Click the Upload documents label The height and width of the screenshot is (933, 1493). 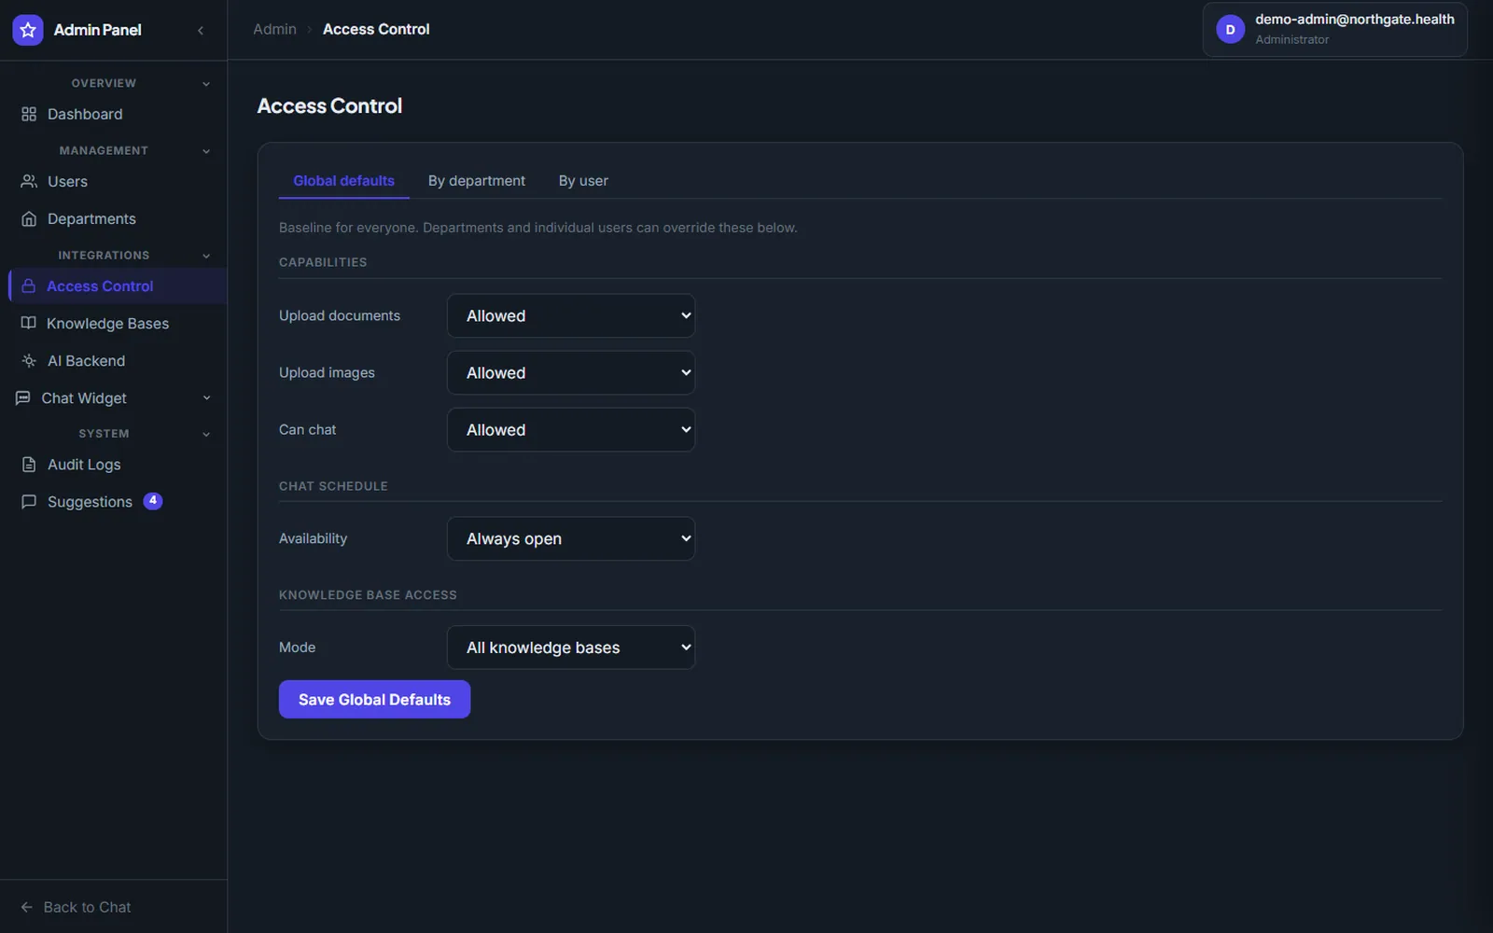(x=340, y=315)
